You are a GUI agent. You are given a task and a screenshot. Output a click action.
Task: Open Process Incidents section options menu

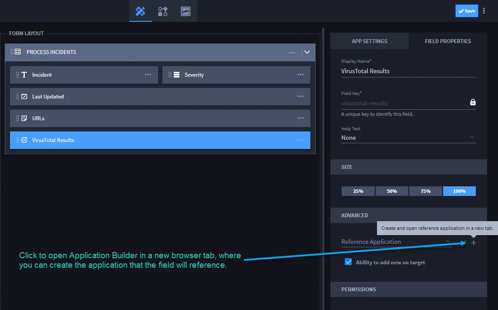coord(292,52)
